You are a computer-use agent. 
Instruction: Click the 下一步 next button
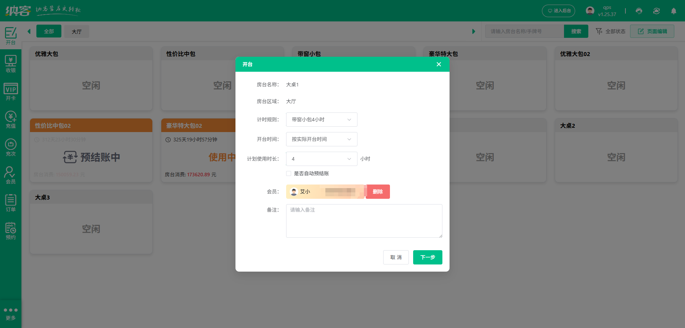pyautogui.click(x=427, y=257)
